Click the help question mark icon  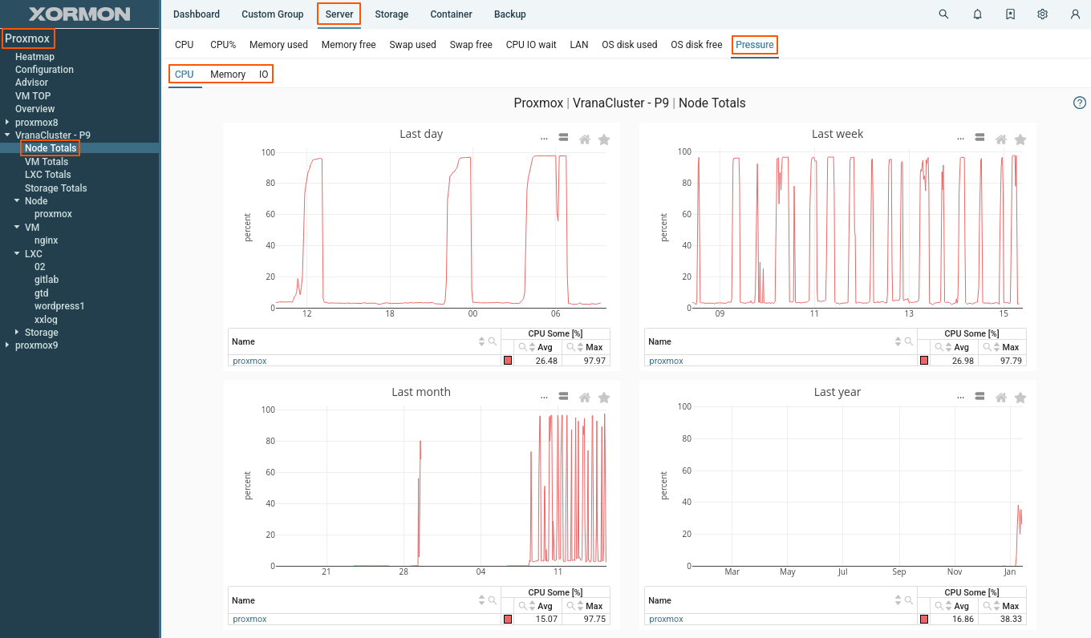point(1080,103)
